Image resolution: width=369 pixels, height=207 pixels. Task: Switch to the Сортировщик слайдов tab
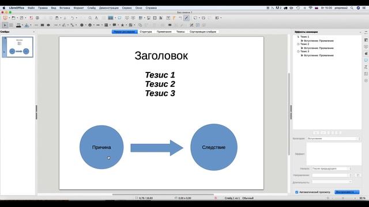tap(203, 32)
